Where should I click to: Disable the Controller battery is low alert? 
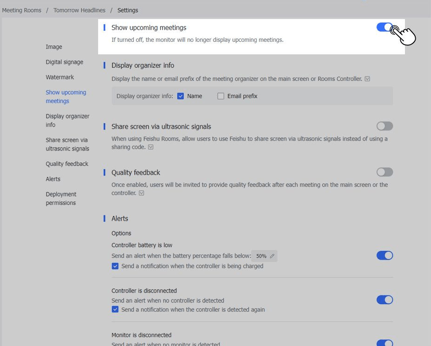point(384,255)
